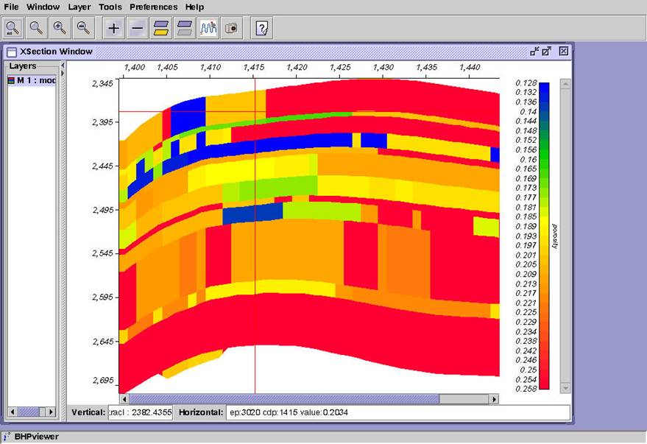Click the BHPviewer info icon
Viewport: 647px width, 444px height.
[6, 437]
